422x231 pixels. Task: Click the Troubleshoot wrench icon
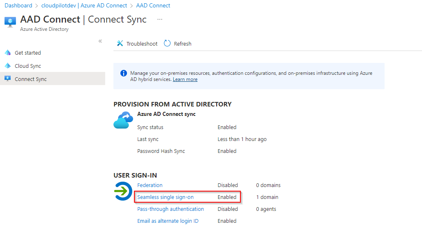pyautogui.click(x=120, y=43)
